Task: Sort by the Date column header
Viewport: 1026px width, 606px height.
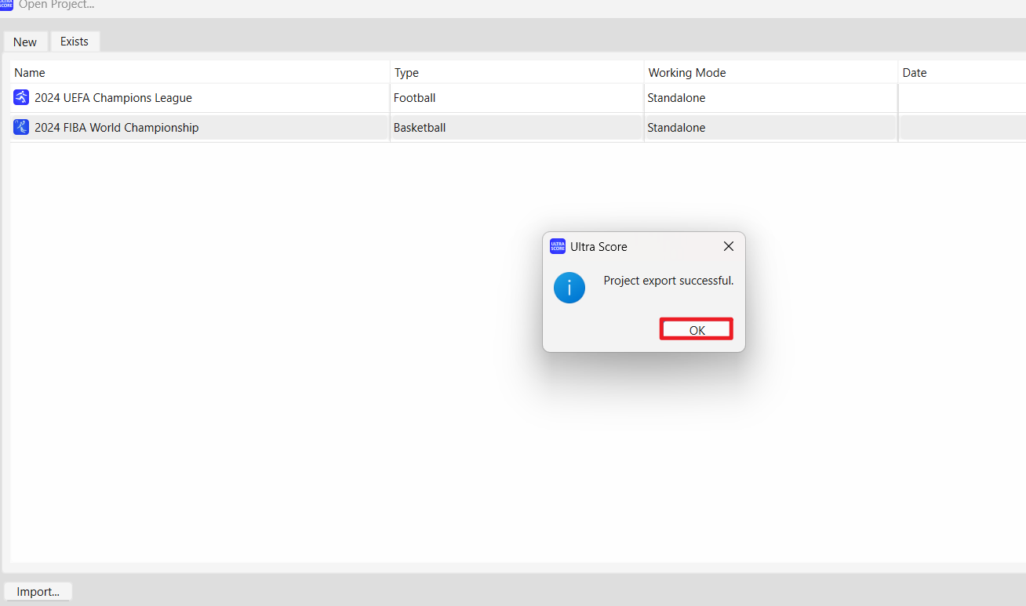Action: (915, 73)
